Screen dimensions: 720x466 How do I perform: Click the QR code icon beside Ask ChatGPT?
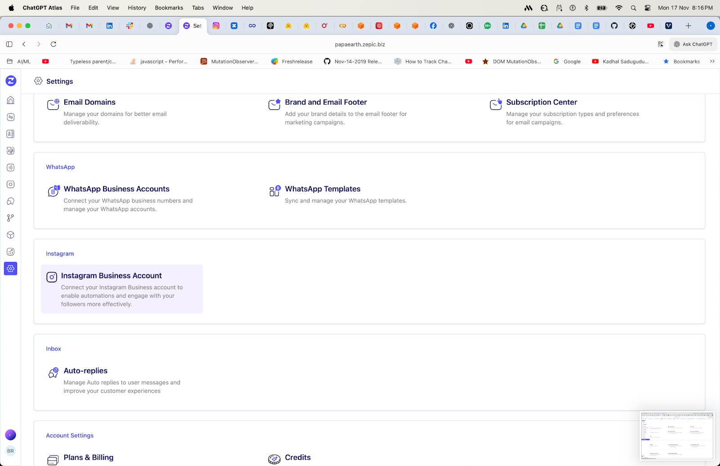(x=661, y=44)
